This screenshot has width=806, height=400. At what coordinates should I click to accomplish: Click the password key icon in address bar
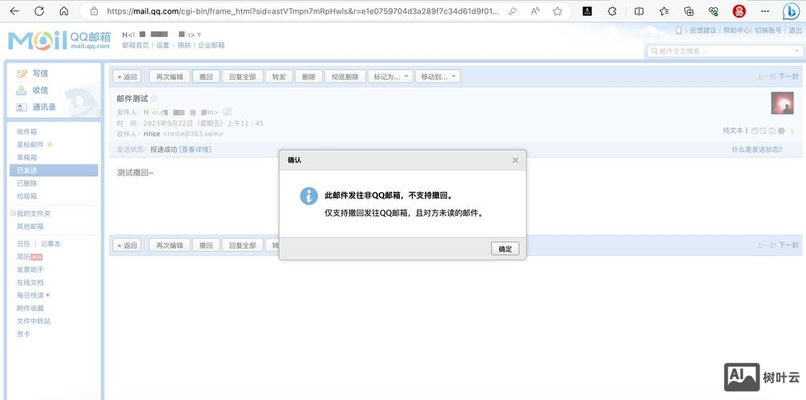click(x=512, y=10)
